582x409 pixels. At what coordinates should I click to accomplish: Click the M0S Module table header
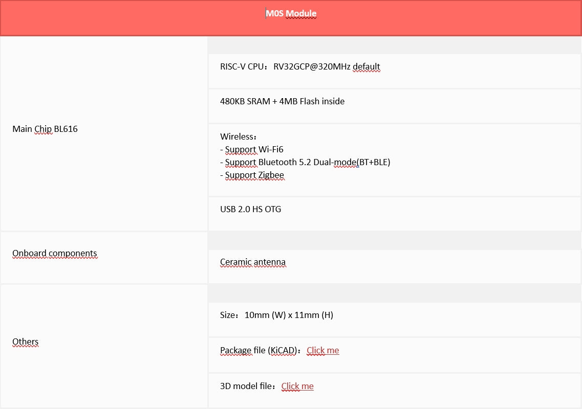click(291, 14)
